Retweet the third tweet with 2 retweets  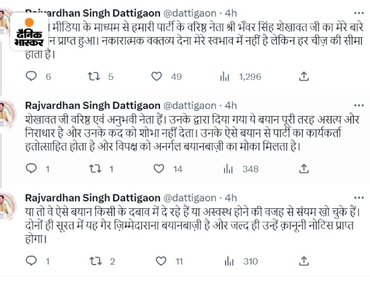pyautogui.click(x=94, y=261)
